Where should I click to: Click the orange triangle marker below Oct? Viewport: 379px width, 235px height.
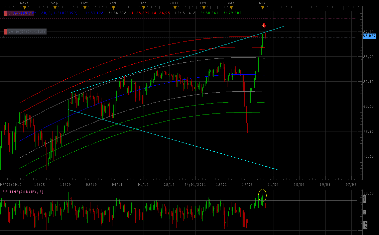pos(85,8)
